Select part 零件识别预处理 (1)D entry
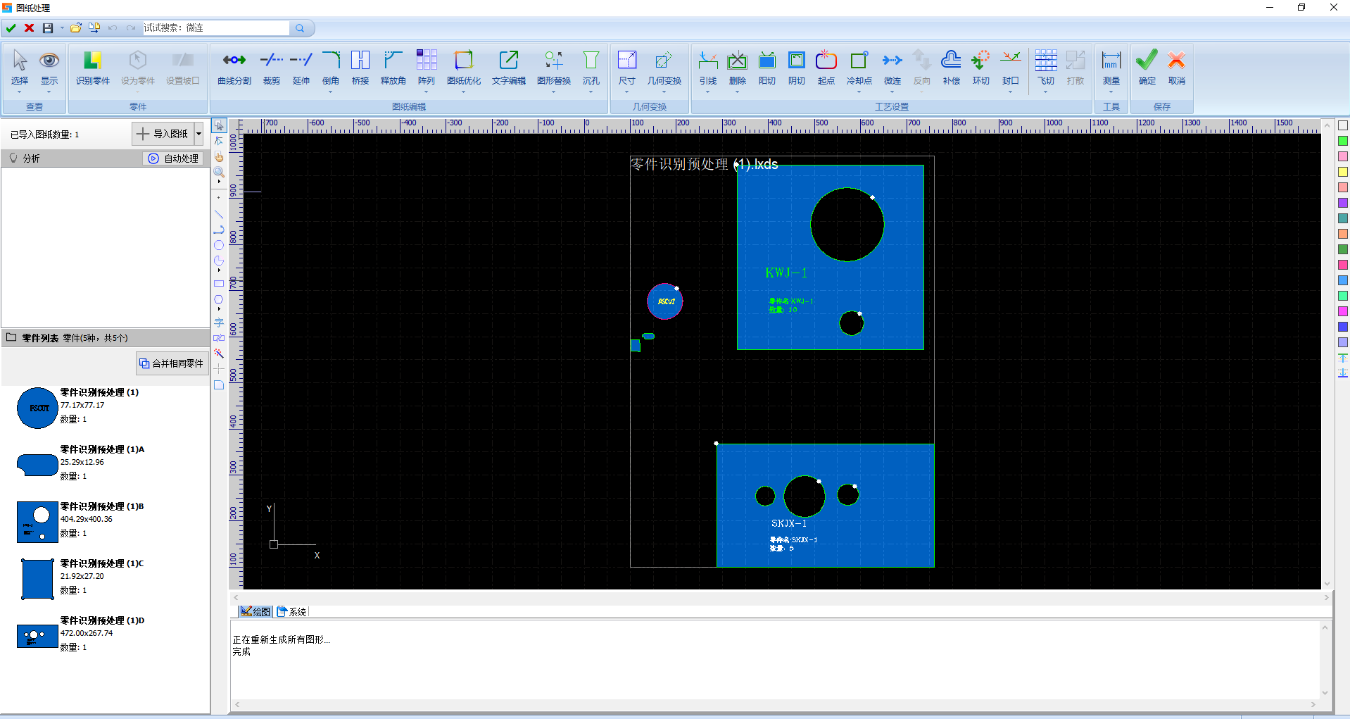This screenshot has height=719, width=1350. click(106, 634)
